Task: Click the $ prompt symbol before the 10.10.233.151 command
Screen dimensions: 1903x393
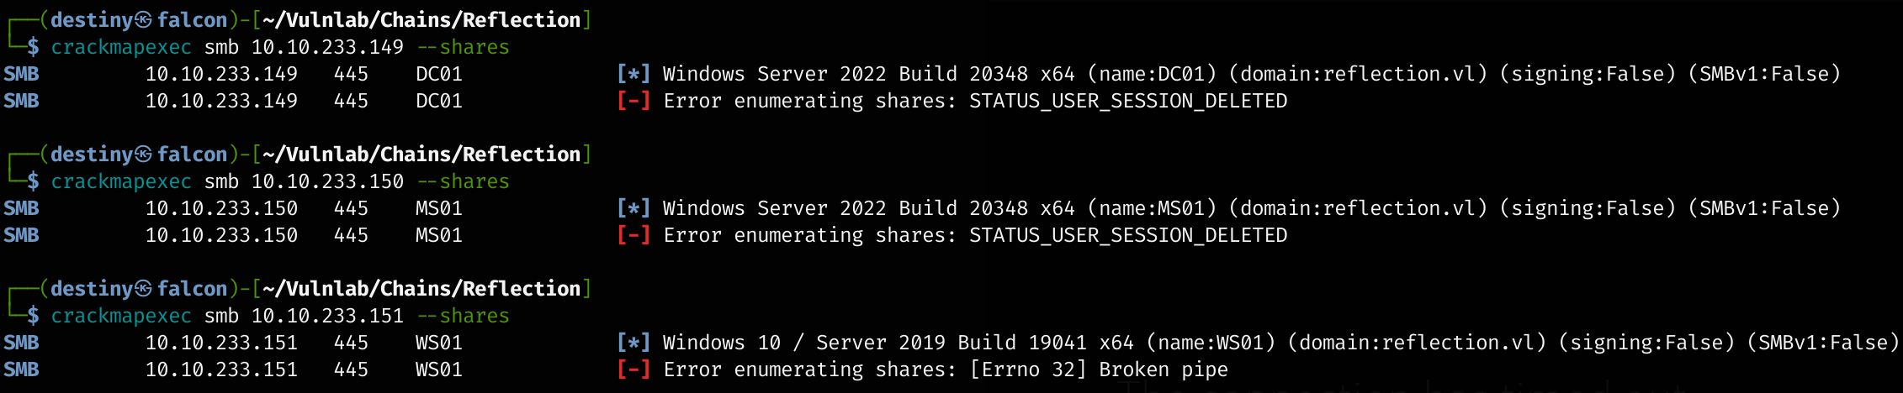Action: (33, 316)
